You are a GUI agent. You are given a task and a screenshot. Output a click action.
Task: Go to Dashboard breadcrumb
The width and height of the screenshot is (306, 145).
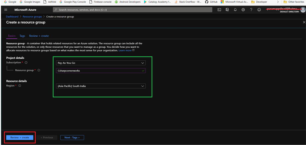pyautogui.click(x=12, y=17)
